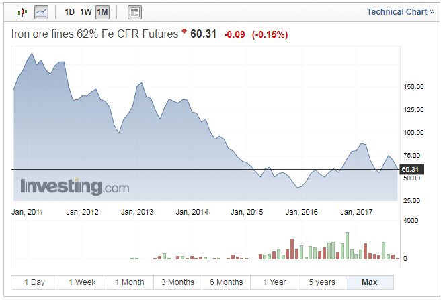This screenshot has width=445, height=301.
Task: Select the Max range tab
Action: (370, 282)
